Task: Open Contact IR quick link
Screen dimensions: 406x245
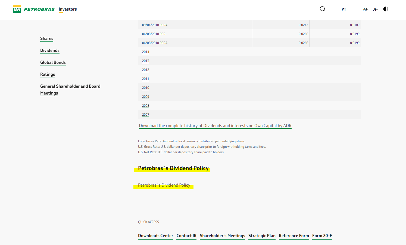Action: (186, 236)
